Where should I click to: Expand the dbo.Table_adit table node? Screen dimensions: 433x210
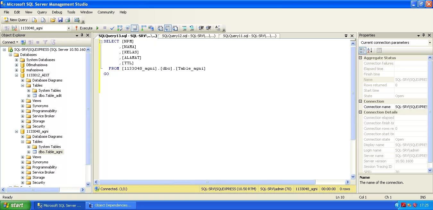coord(29,96)
